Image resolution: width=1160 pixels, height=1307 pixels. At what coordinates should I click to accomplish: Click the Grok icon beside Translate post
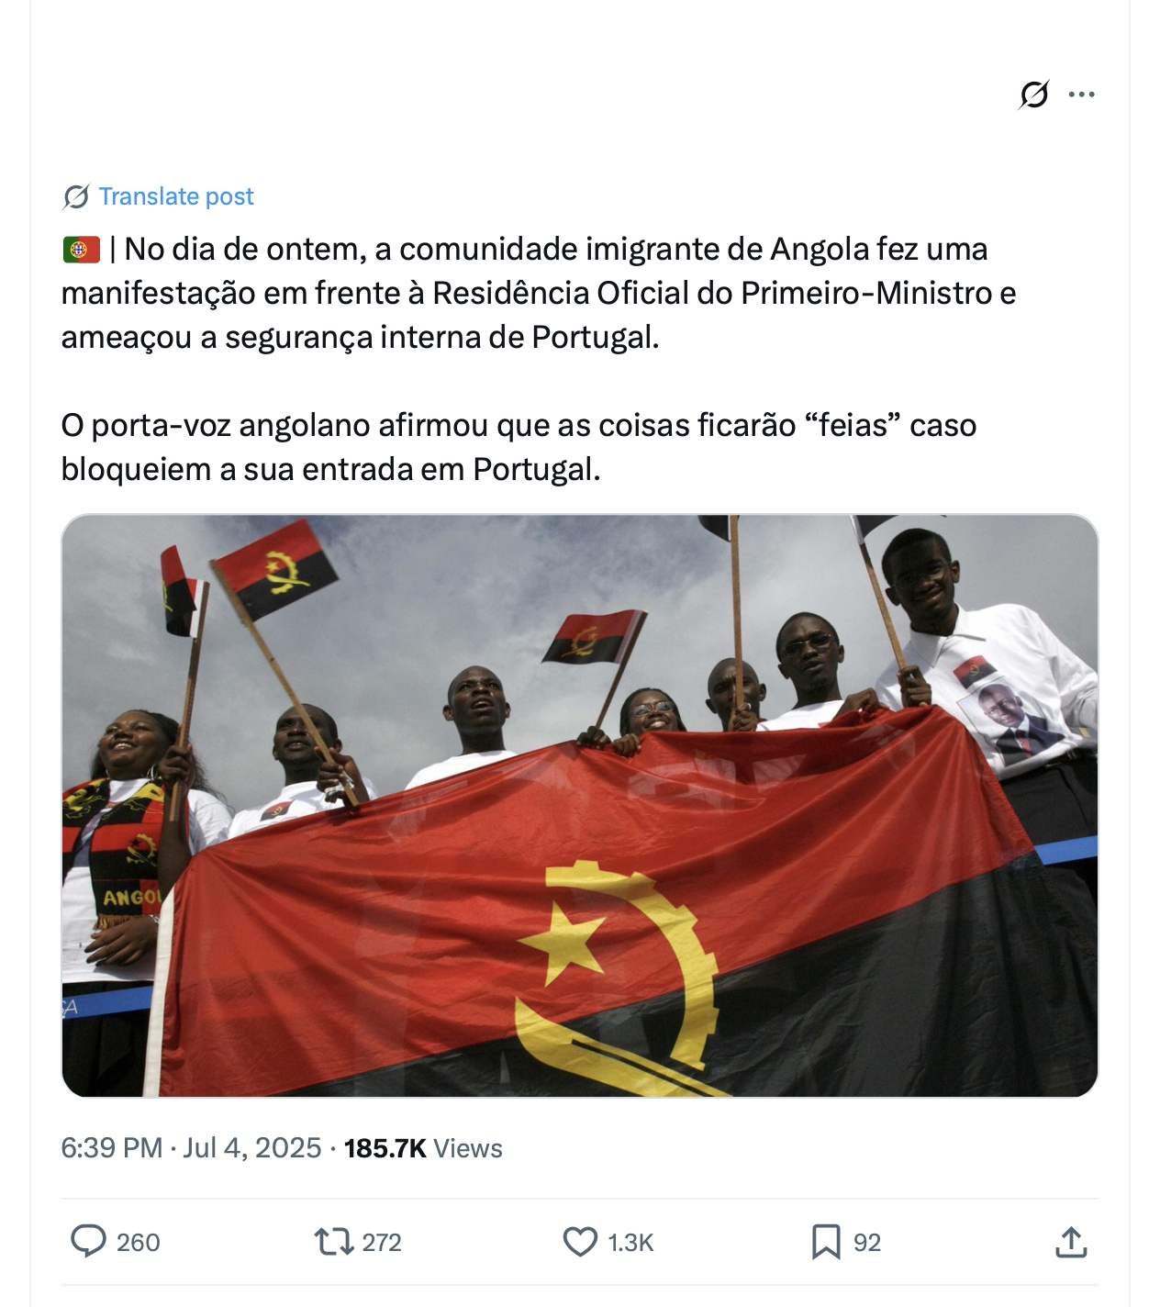pyautogui.click(x=76, y=196)
